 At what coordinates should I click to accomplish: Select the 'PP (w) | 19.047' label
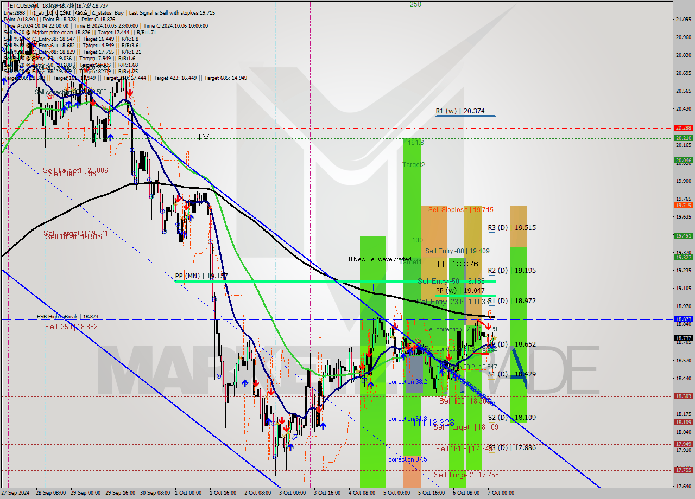(460, 290)
